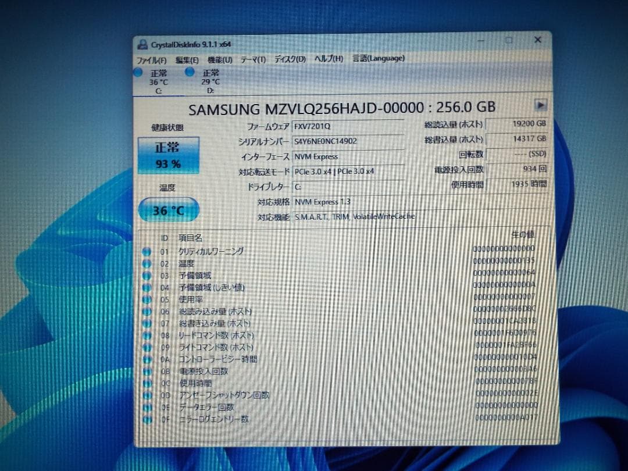Open the ファイル(F) menu
Viewport: 628px width, 471px height.
[x=152, y=59]
